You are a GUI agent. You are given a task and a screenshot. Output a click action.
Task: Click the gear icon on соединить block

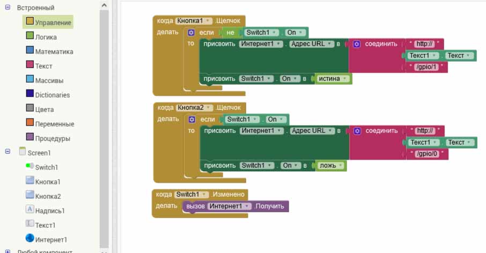coord(357,44)
